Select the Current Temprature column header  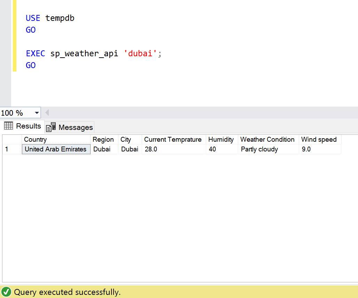click(173, 140)
